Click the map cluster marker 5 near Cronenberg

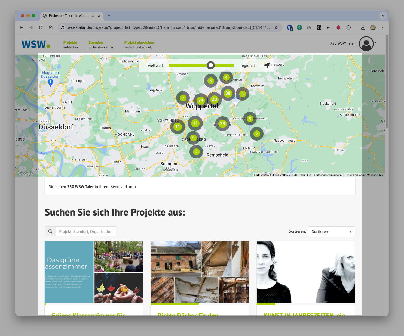click(x=193, y=138)
